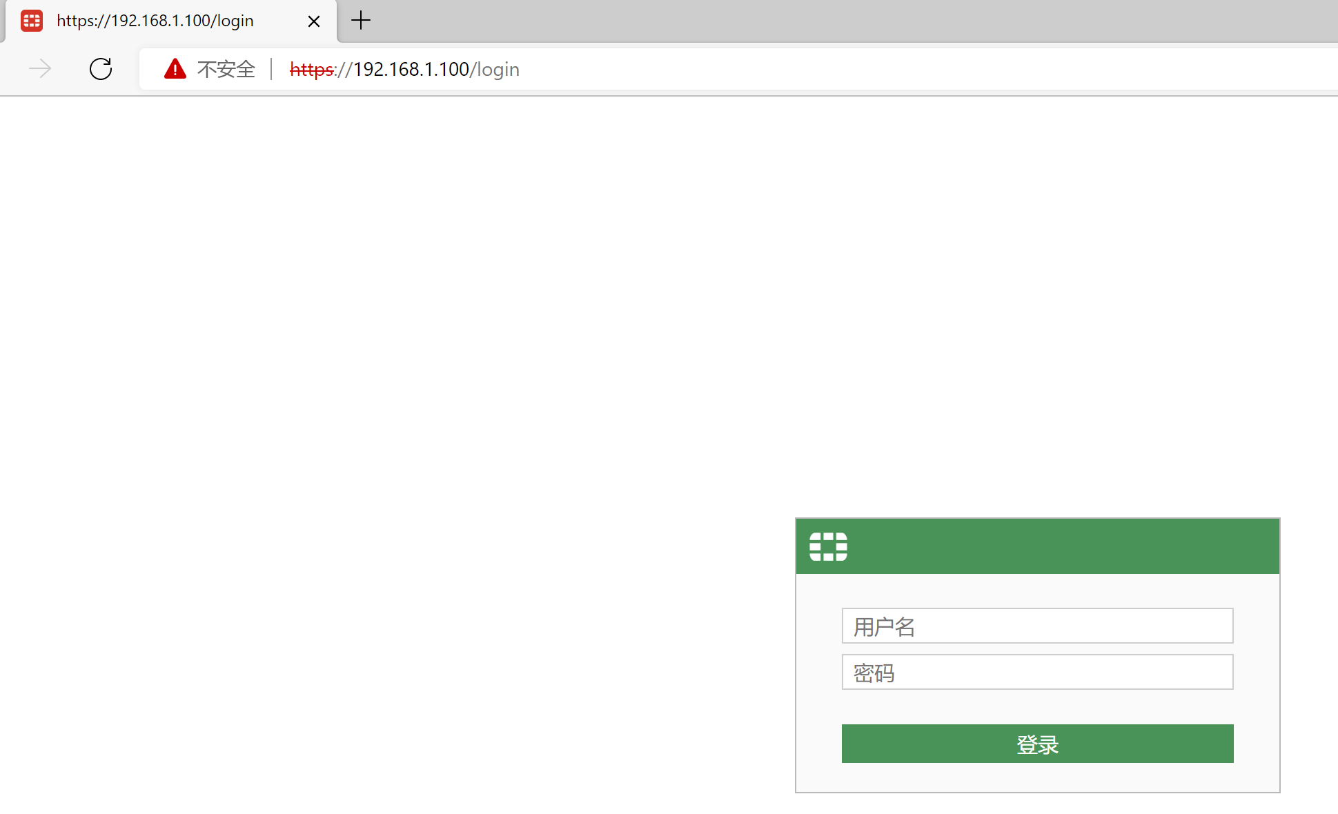Reload the page with refresh icon

[x=101, y=69]
